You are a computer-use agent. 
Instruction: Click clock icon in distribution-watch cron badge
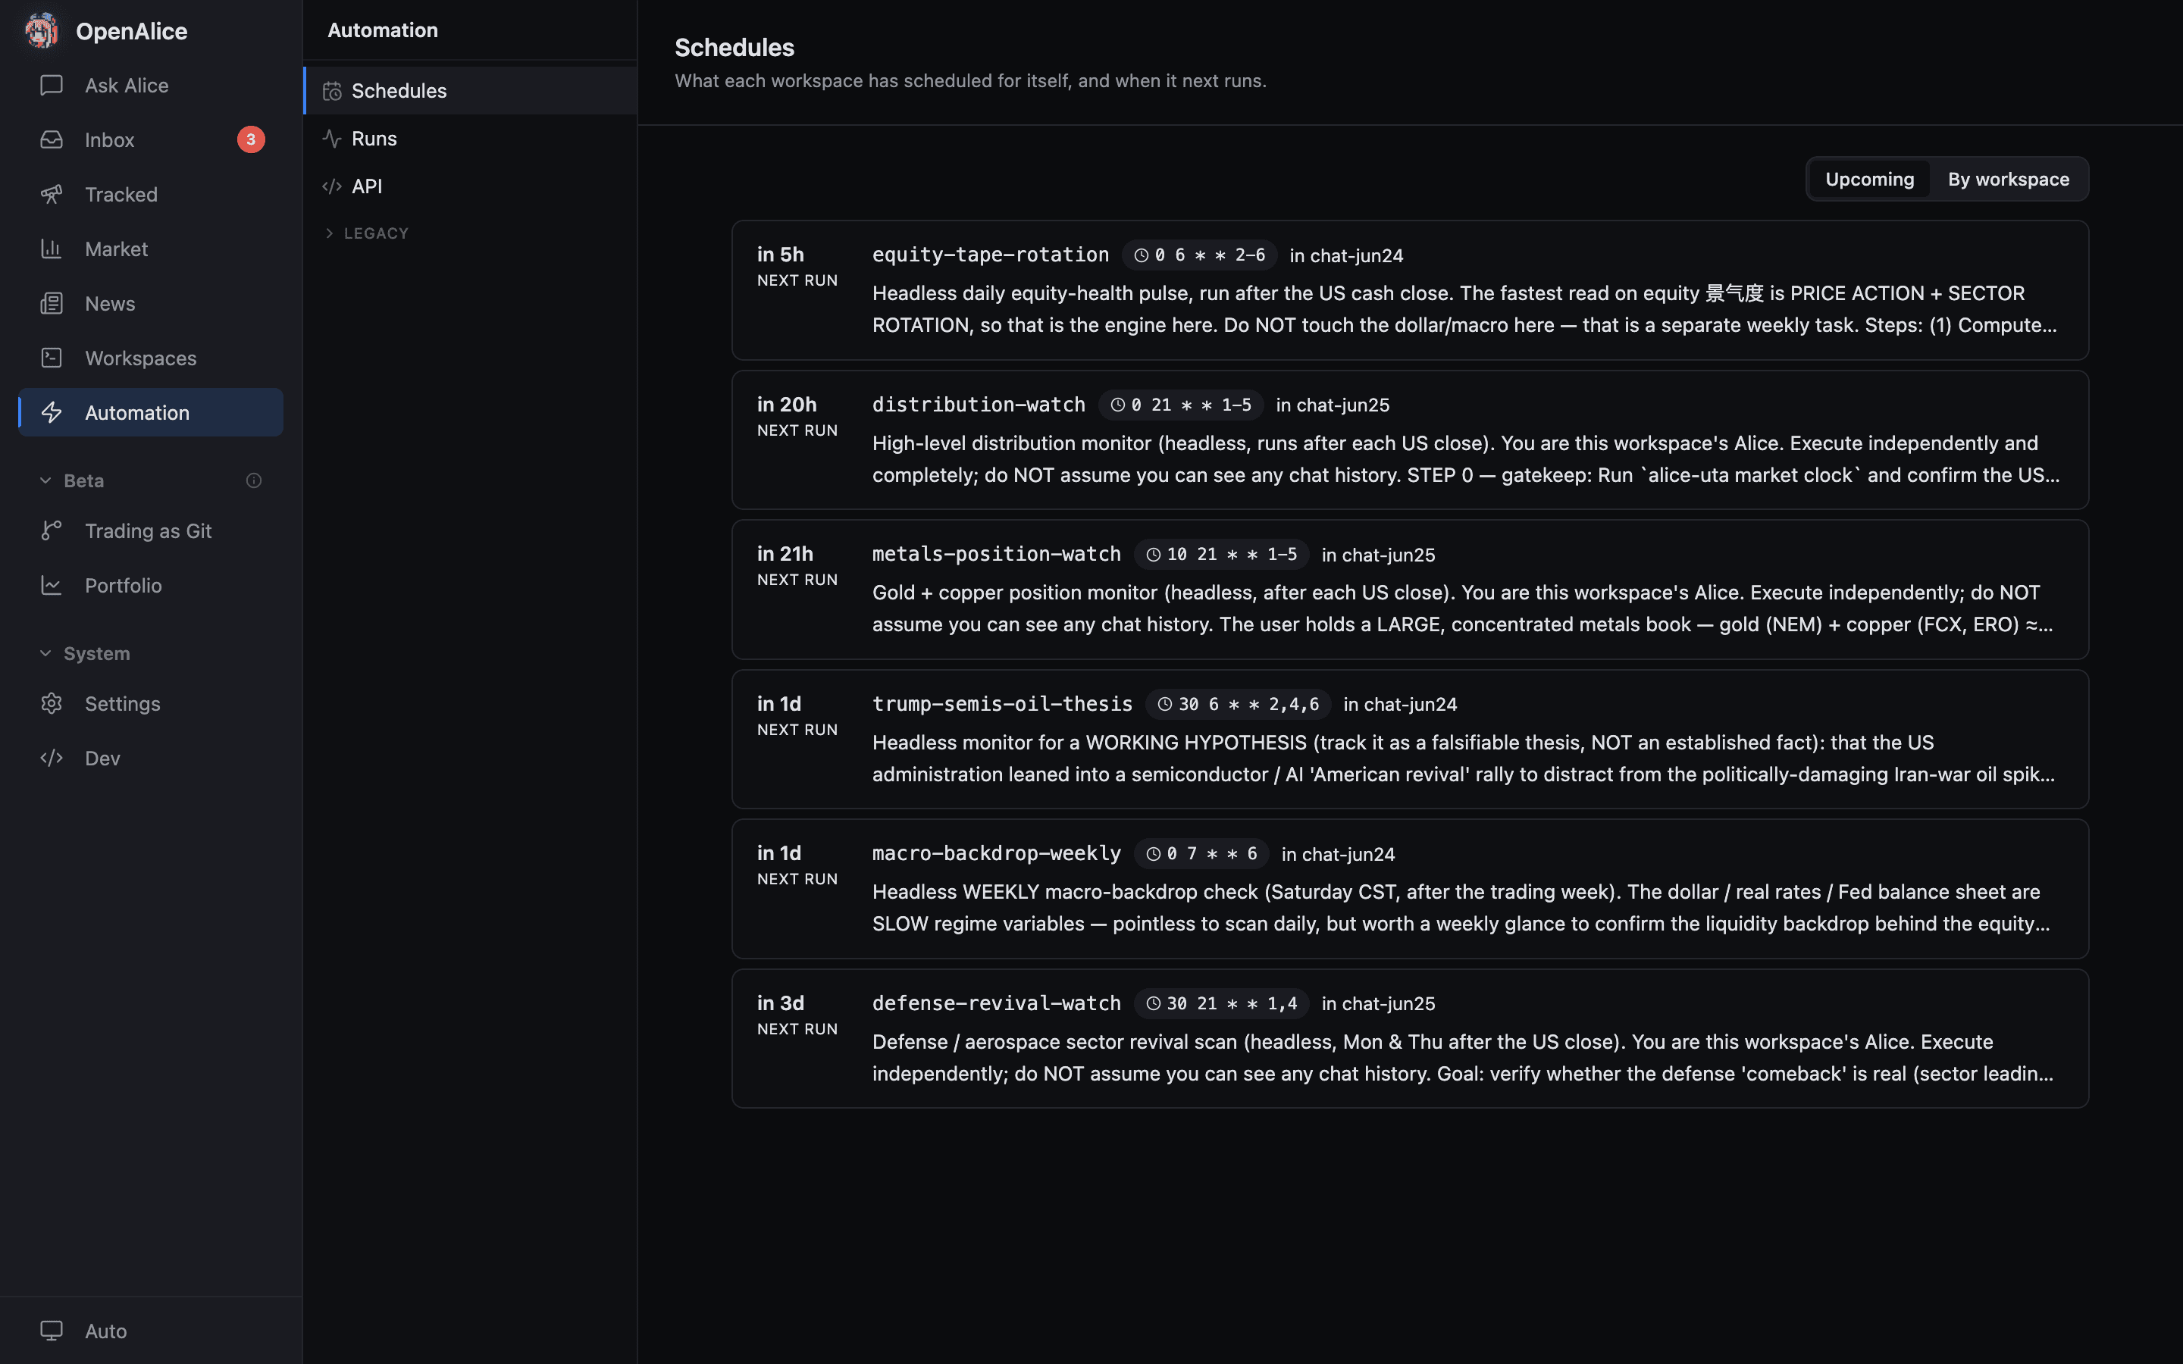pyautogui.click(x=1118, y=405)
